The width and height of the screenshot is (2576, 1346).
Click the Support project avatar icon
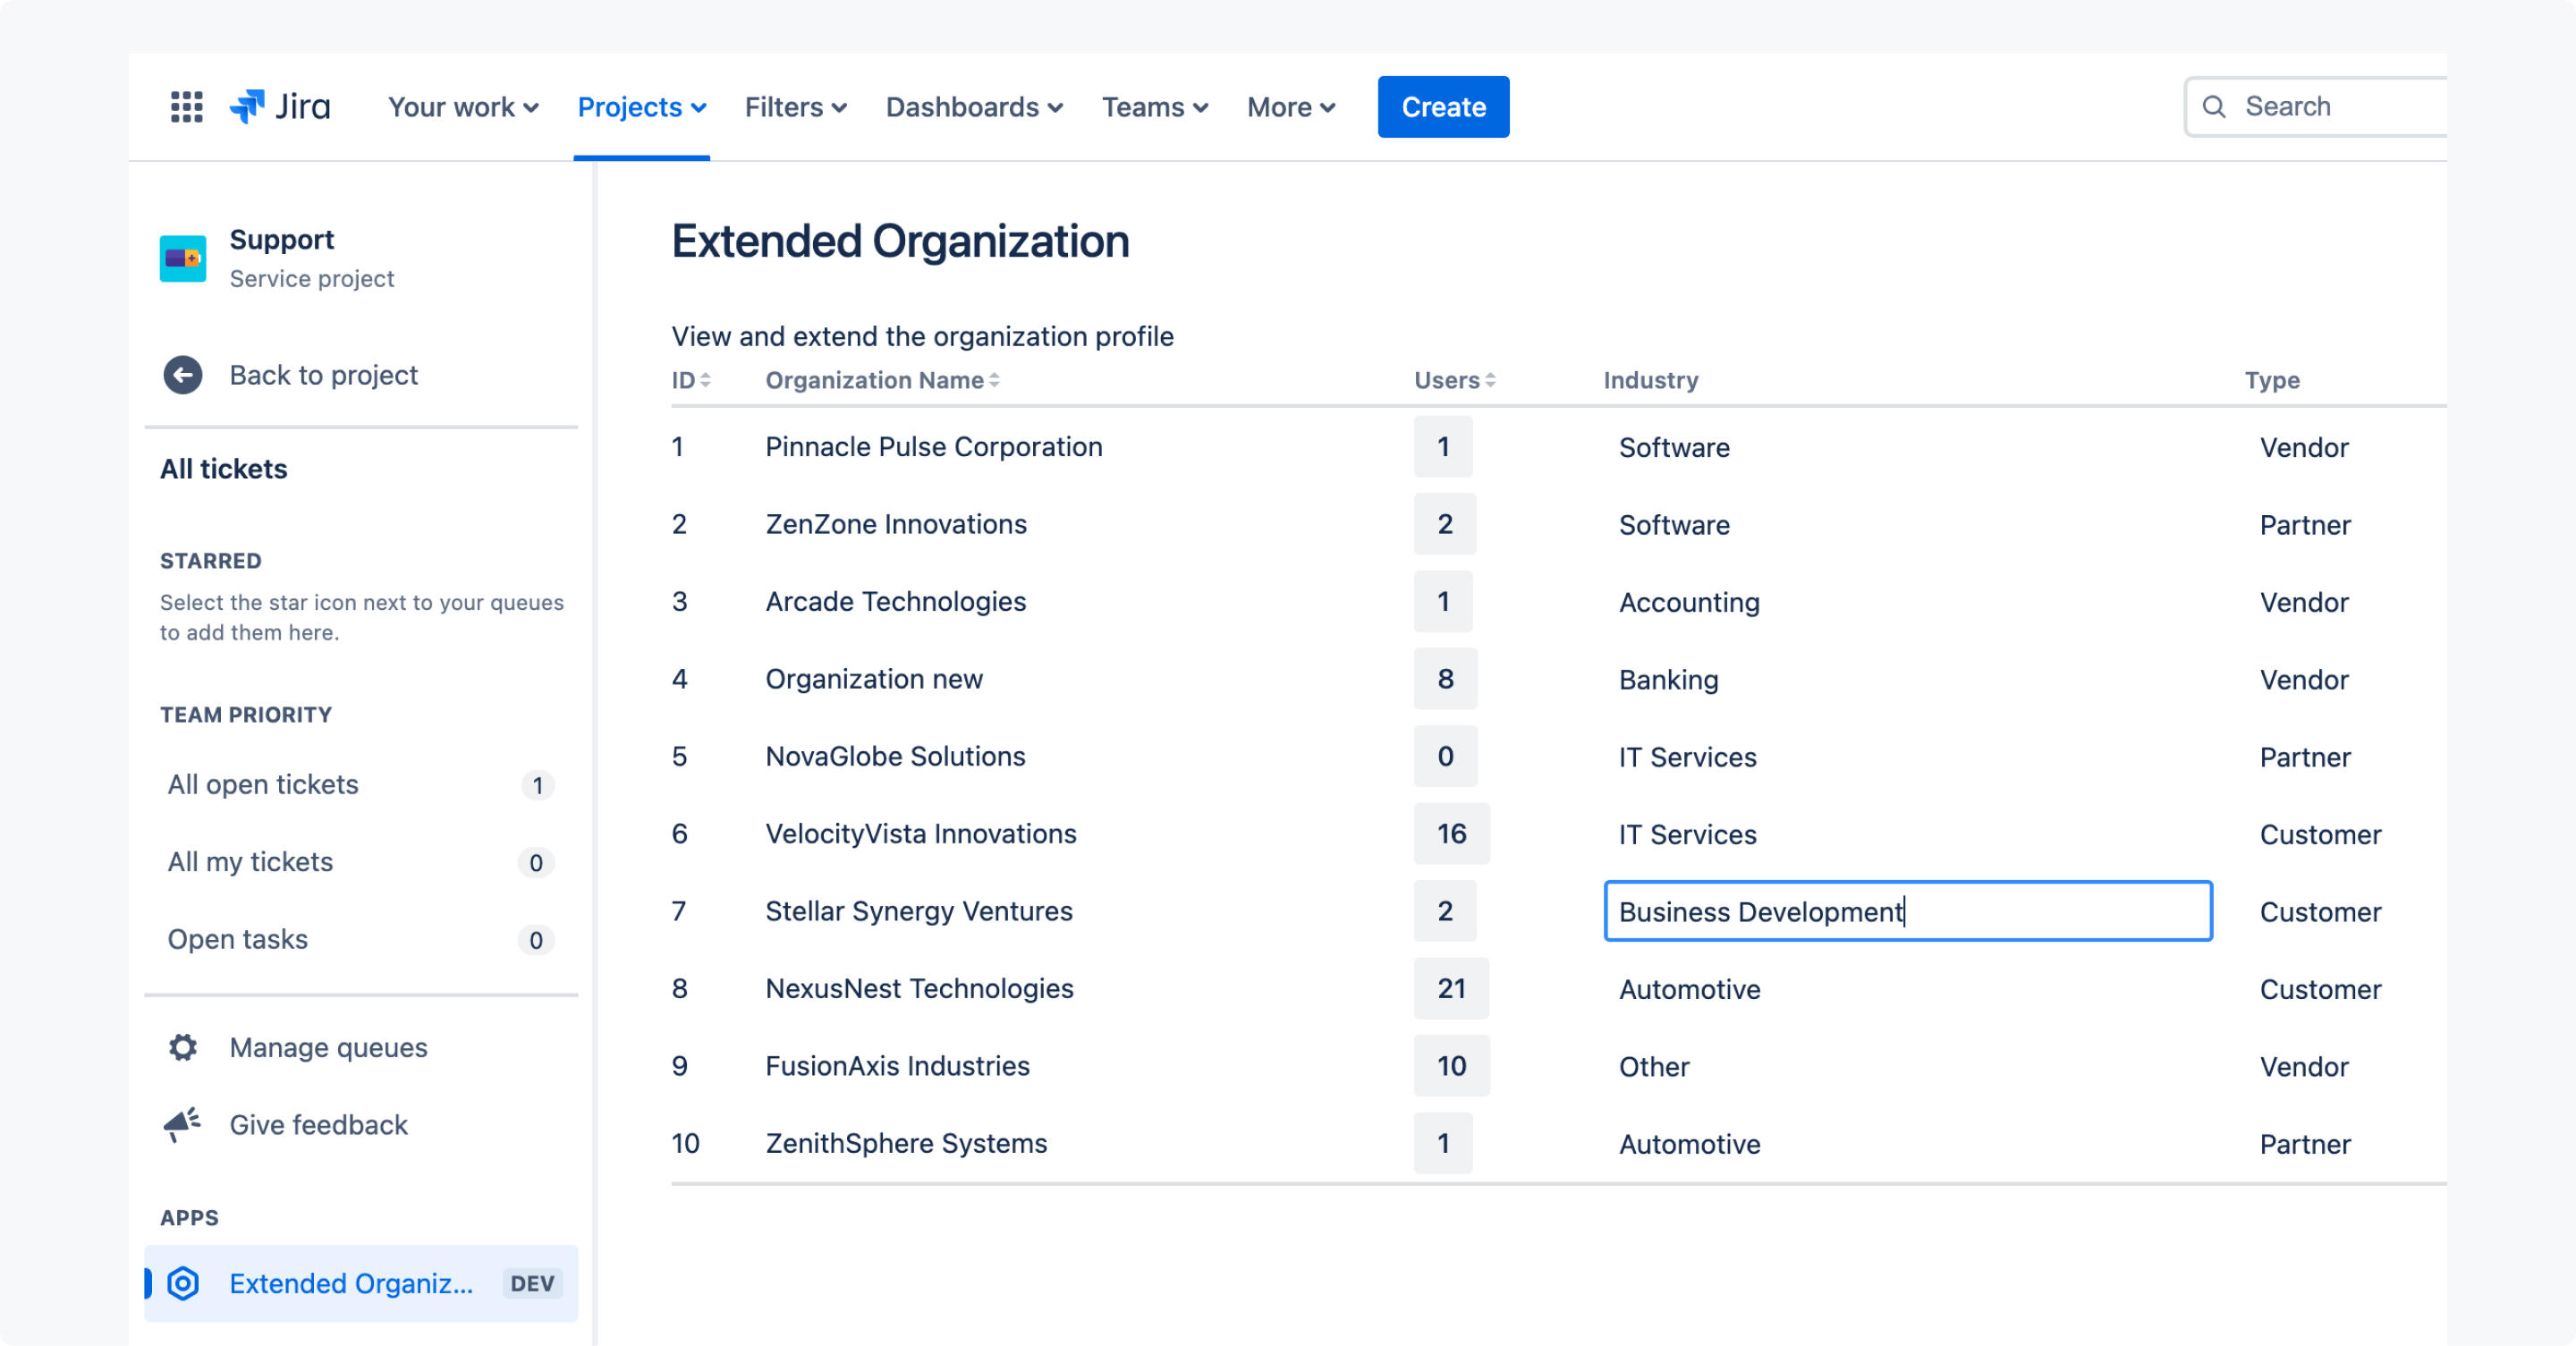[x=183, y=259]
